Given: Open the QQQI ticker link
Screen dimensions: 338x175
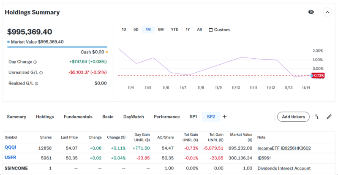Looking at the screenshot, I should point(10,148).
